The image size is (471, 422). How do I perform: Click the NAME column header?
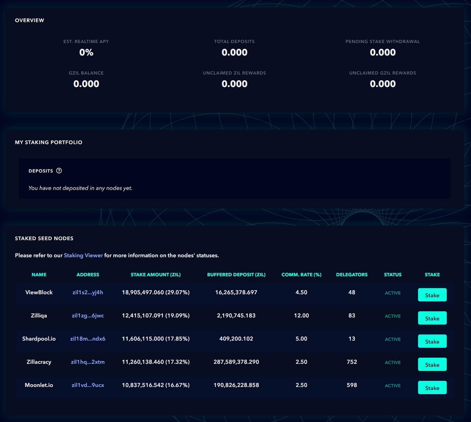tap(39, 275)
